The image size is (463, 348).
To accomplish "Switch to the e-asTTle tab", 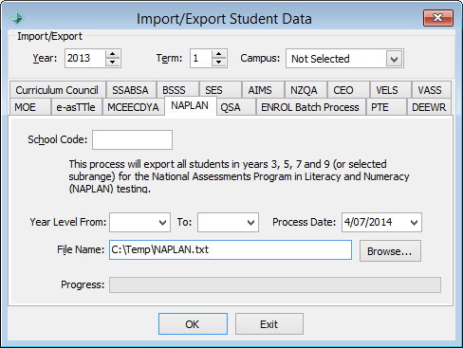I will (x=76, y=107).
